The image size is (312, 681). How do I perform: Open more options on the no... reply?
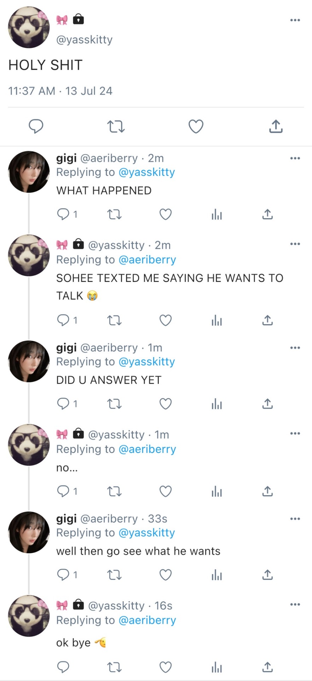click(x=295, y=433)
